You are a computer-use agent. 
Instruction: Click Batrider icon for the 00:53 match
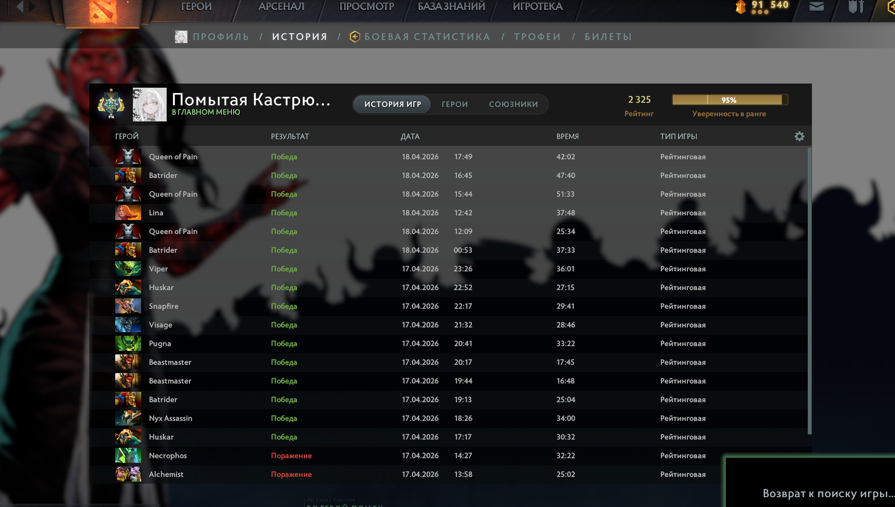(x=128, y=250)
